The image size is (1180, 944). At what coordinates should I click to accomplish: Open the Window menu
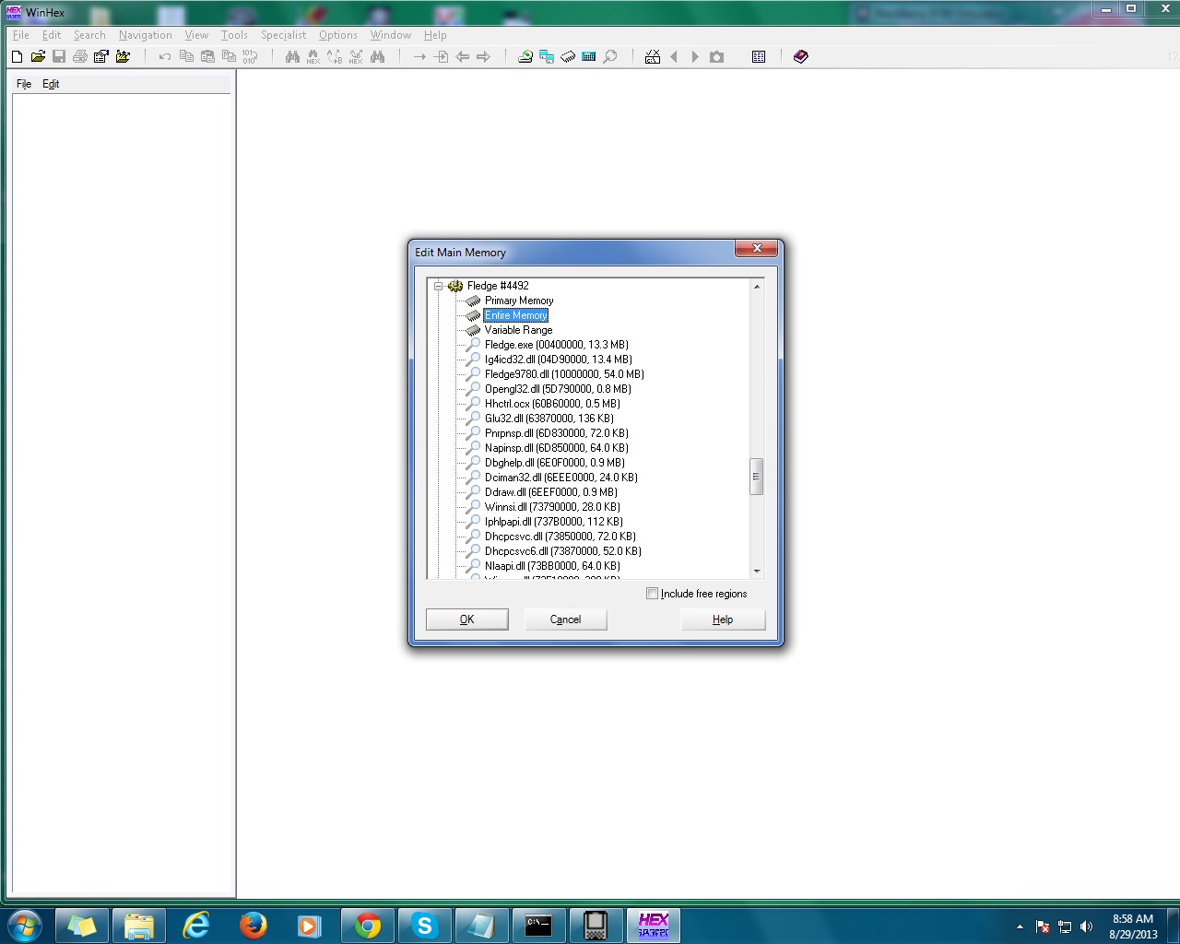tap(391, 35)
